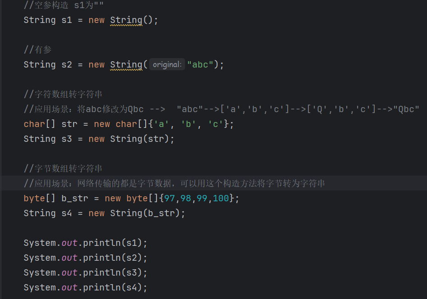This screenshot has width=427, height=299.
Task: Click the line "System.out.println(s3);"
Action: pyautogui.click(x=86, y=272)
